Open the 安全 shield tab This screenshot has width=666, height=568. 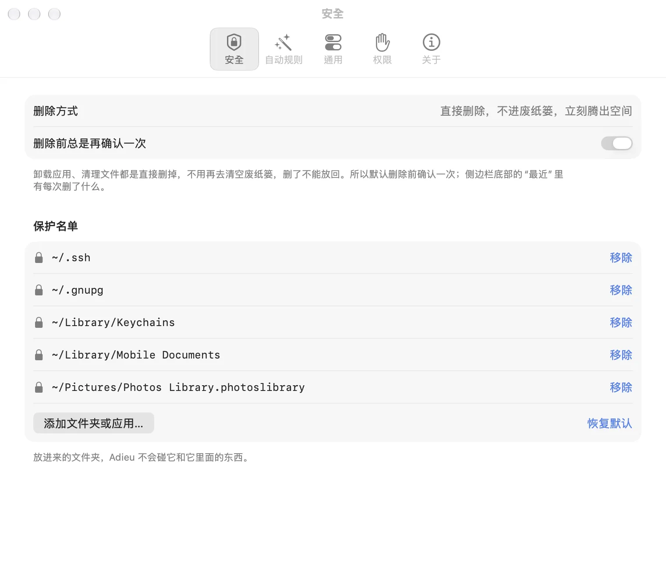pyautogui.click(x=234, y=49)
